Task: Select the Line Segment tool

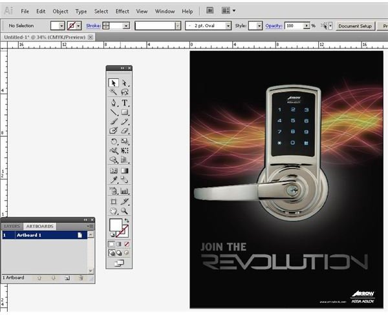Action: tap(114, 112)
